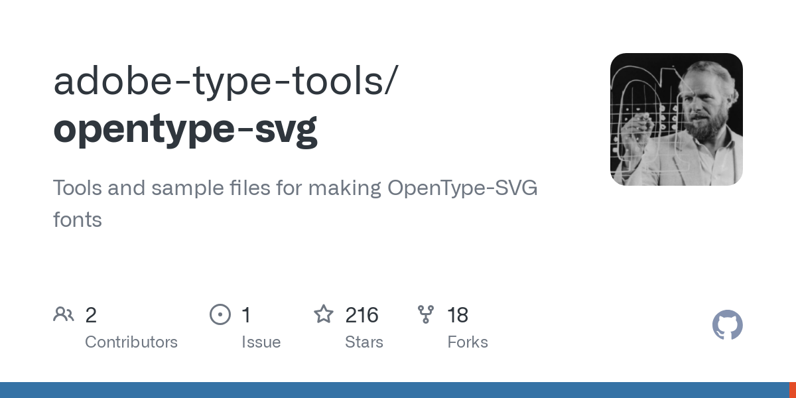Screen dimensions: 796x398
Task: Click the contributors people icon
Action: click(64, 314)
